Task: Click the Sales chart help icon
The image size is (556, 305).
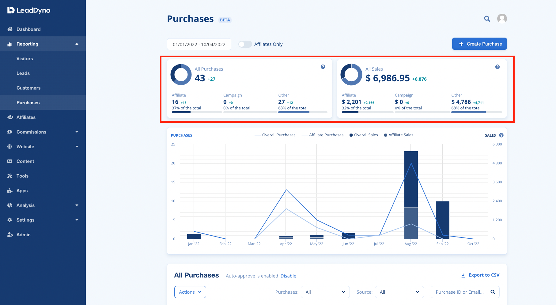Action: pos(501,135)
